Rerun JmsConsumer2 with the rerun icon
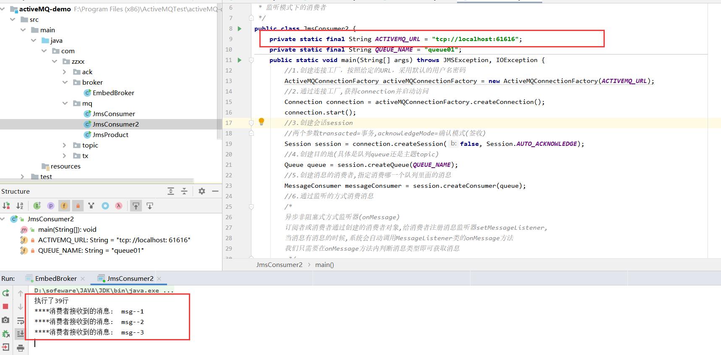This screenshot has height=355, width=721. 5,293
